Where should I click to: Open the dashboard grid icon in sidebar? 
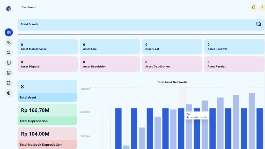(x=9, y=32)
